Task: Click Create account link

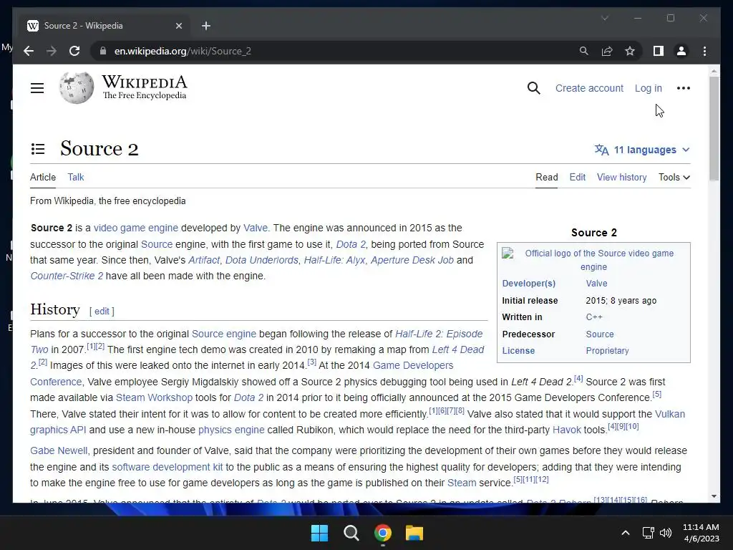Action: tap(589, 88)
